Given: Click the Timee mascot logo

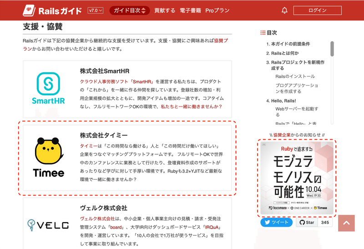Looking at the screenshot, I should coord(49,157).
